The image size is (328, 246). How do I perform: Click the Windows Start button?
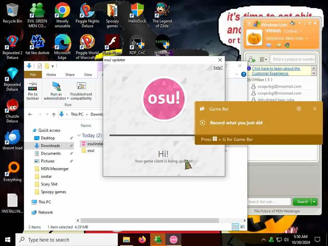pos(8,240)
